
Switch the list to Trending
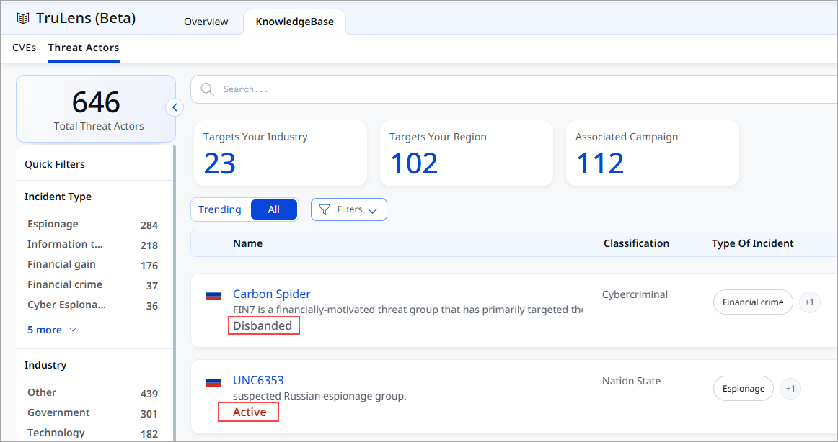[x=220, y=209]
